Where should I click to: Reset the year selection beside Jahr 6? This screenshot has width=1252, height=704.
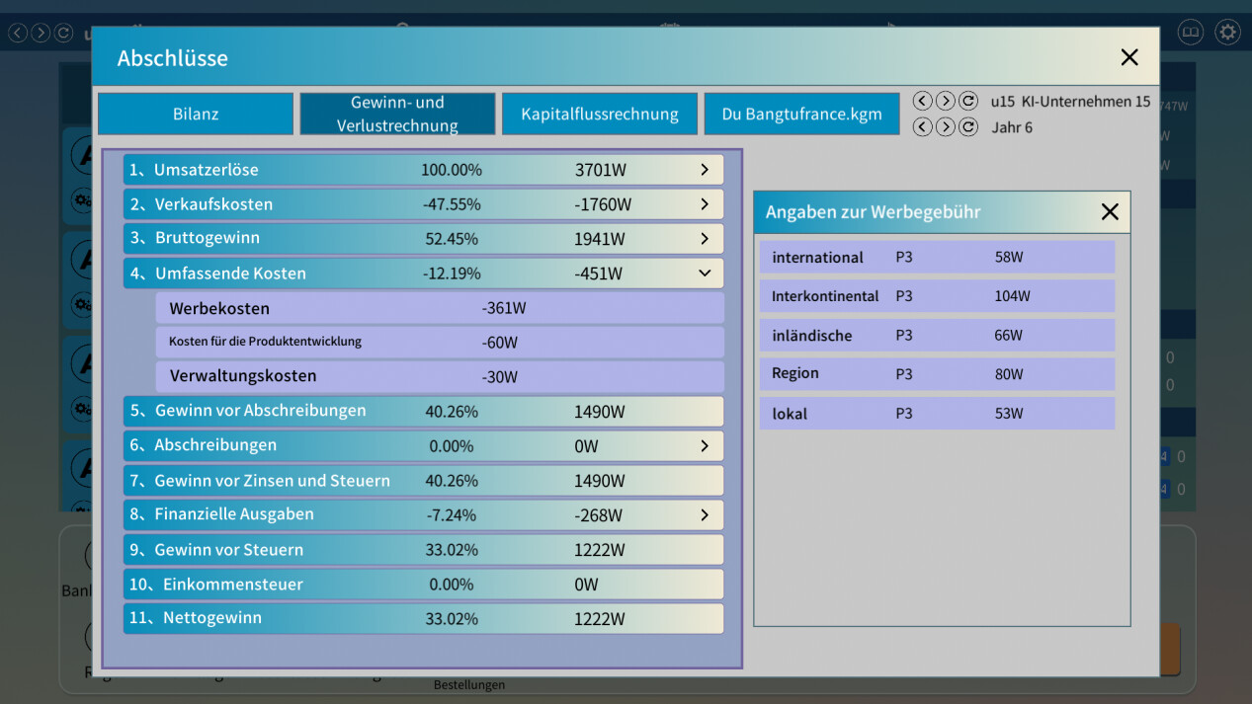[968, 126]
